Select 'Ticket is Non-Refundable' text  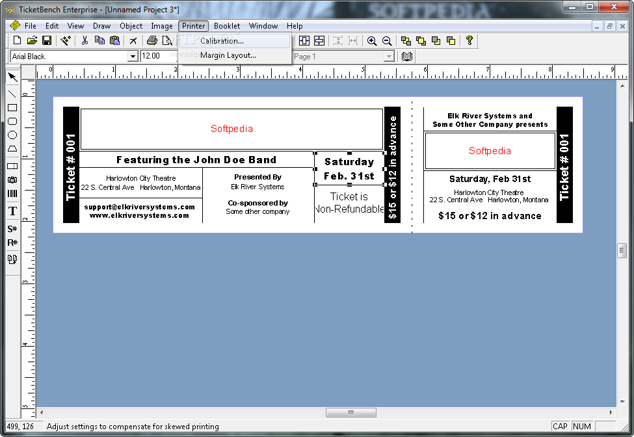[349, 202]
